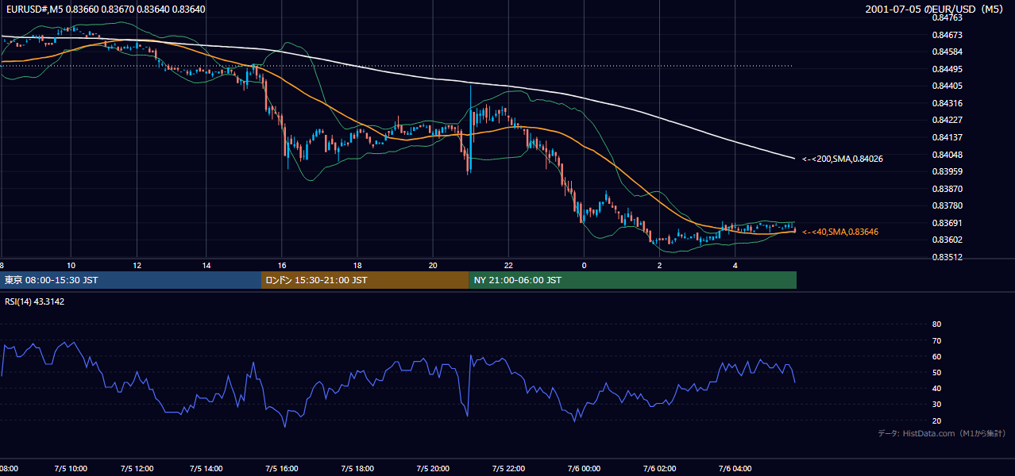Click RSI level 40 on the scale
Viewport: 1015px width, 476px height.
(936, 388)
